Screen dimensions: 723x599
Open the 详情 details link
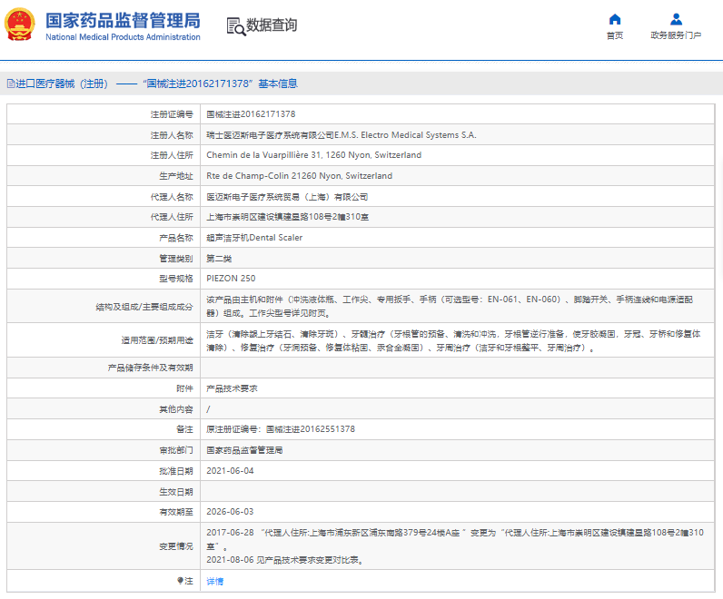[214, 581]
